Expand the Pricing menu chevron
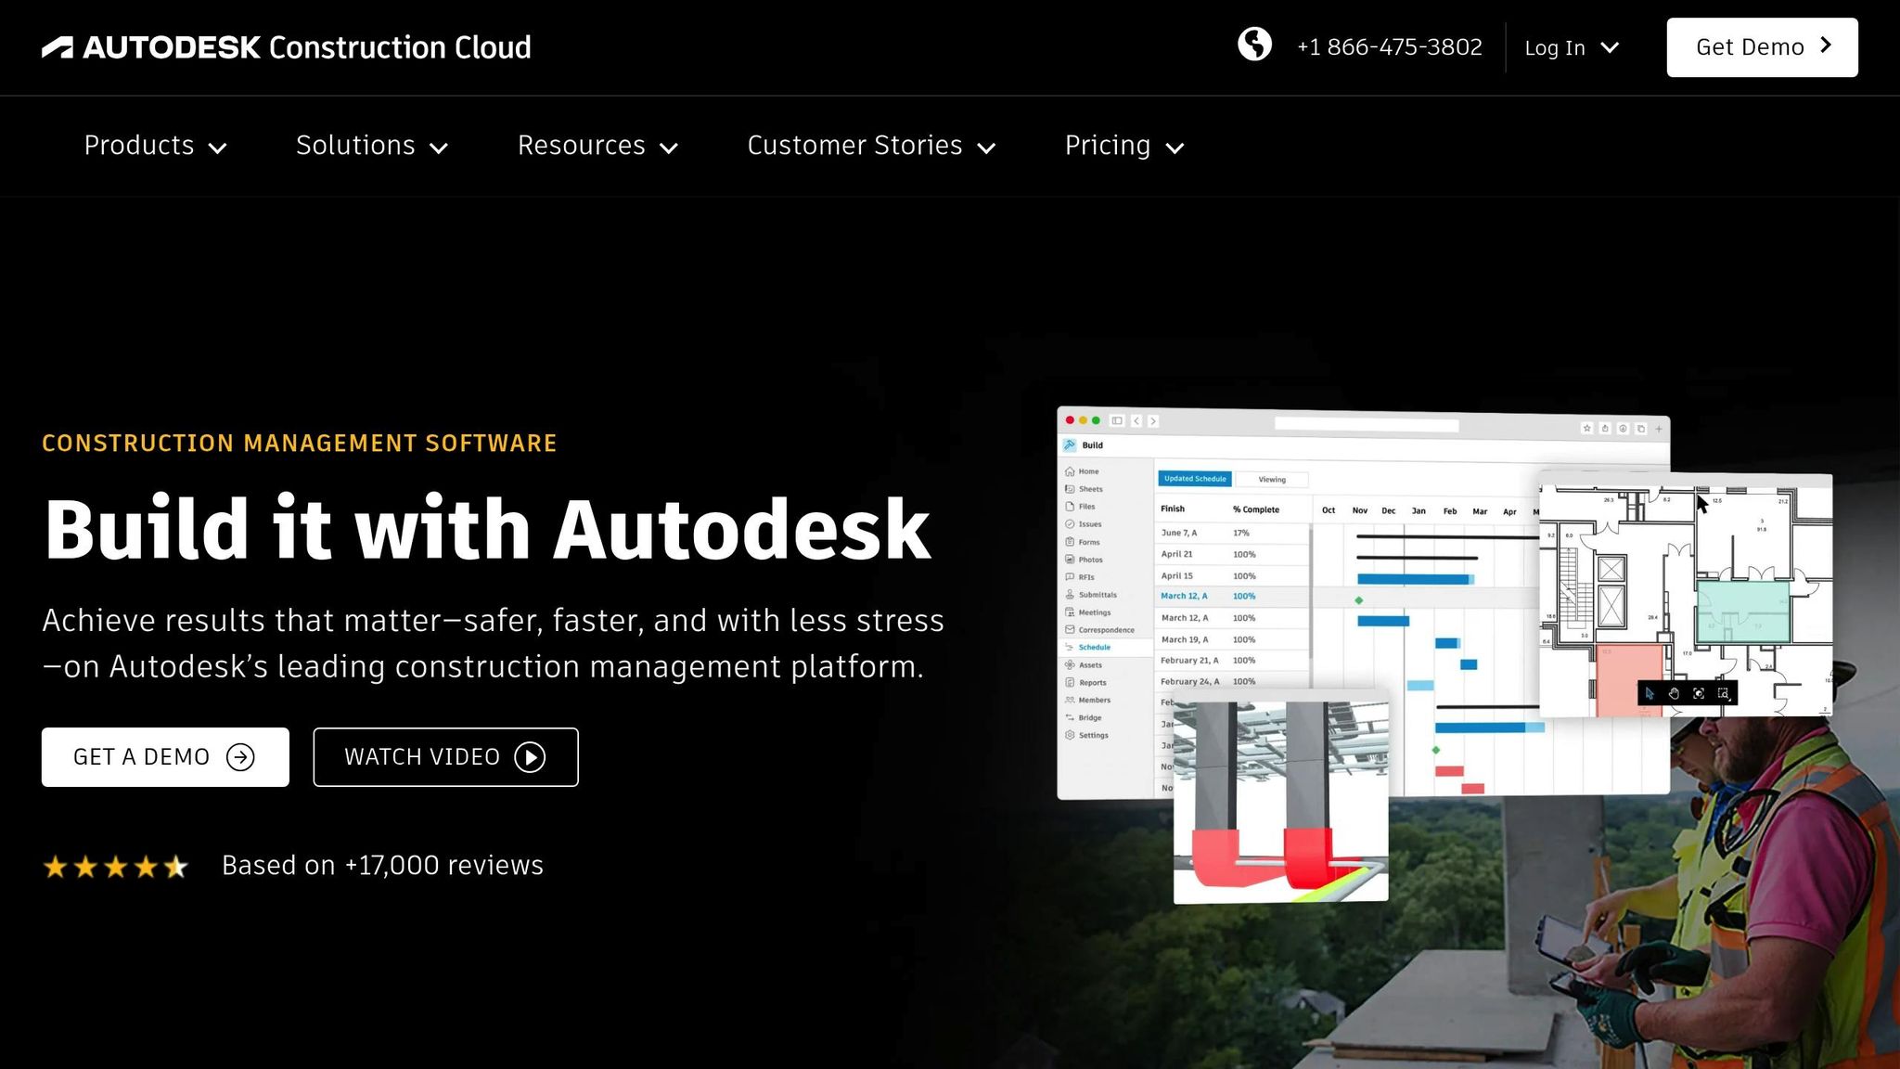1900x1069 pixels. coord(1175,148)
